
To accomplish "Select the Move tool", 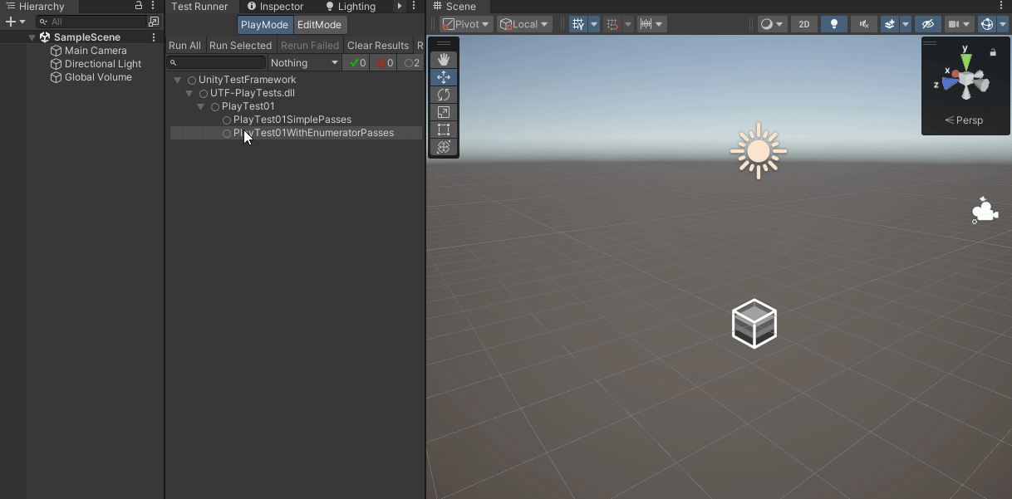I will coord(443,76).
